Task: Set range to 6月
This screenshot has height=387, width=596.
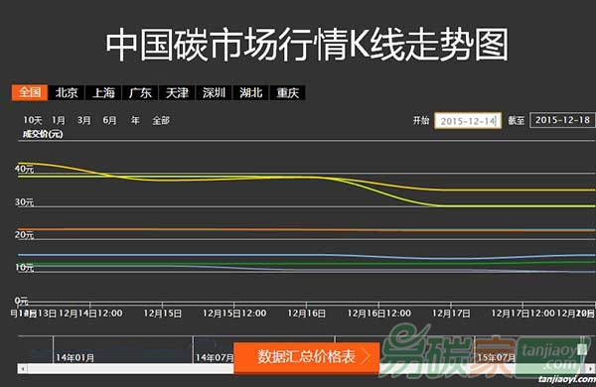Action: 109,120
